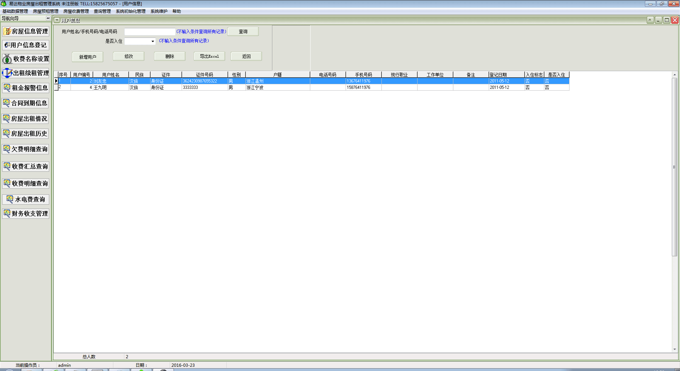Open 水电费查询 in the sidebar
This screenshot has height=371, width=680.
26,200
